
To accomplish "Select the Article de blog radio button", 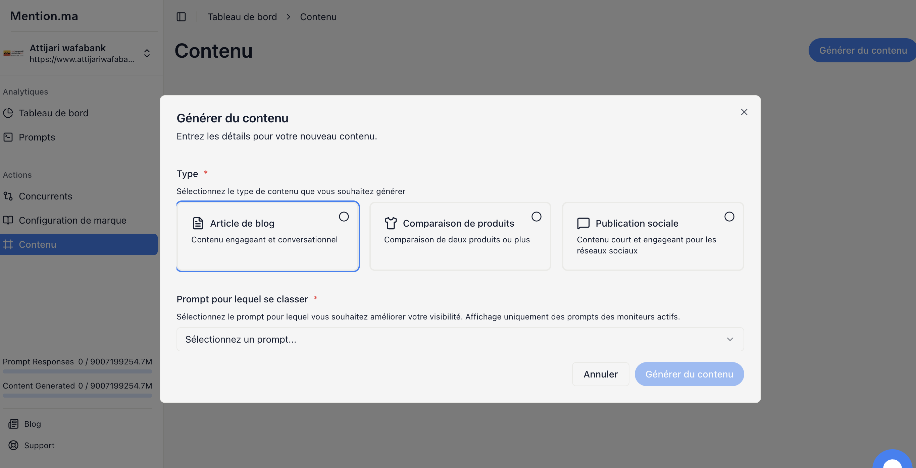I will 344,217.
